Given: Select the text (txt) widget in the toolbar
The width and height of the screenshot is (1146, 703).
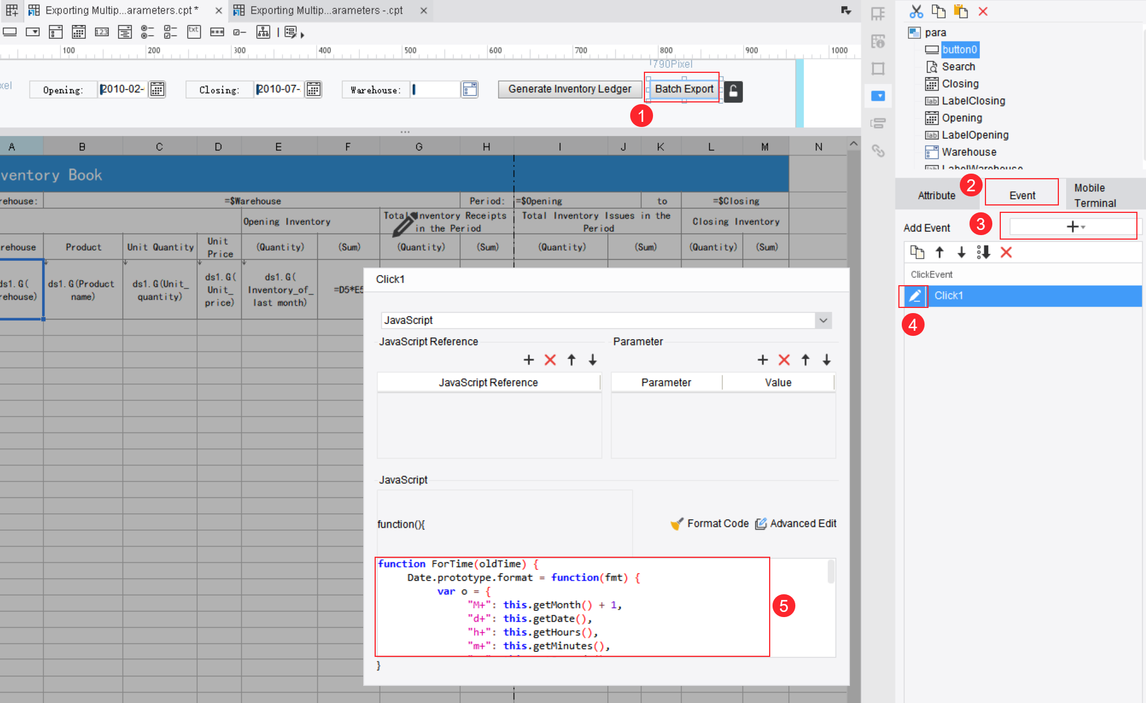Looking at the screenshot, I should 194,31.
